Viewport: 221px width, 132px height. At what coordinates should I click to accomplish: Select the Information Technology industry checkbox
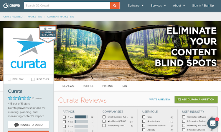click(x=184, y=121)
